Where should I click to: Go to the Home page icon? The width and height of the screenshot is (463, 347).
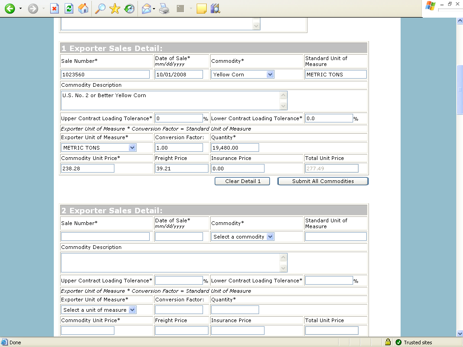pos(83,9)
